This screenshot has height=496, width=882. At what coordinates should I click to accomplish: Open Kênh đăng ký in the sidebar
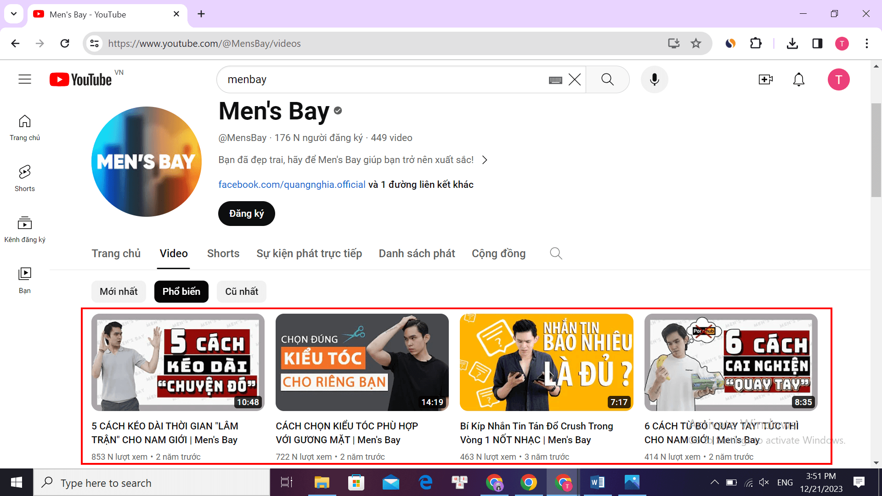point(25,230)
